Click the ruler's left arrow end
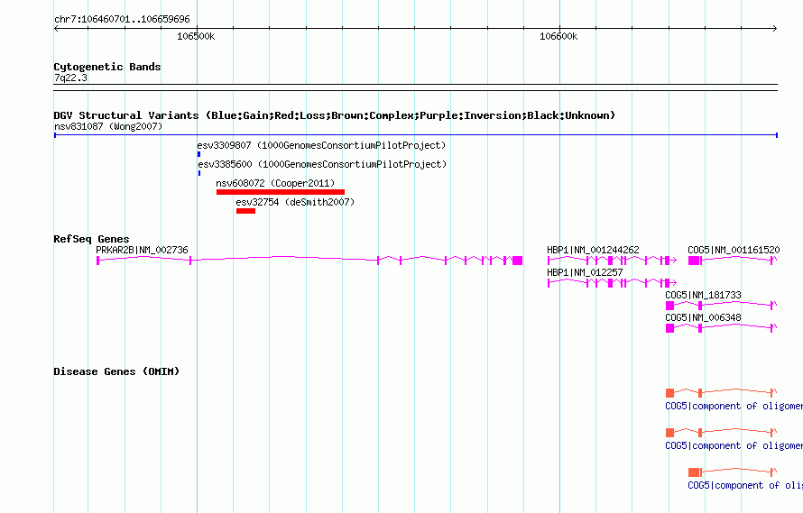 click(x=56, y=29)
